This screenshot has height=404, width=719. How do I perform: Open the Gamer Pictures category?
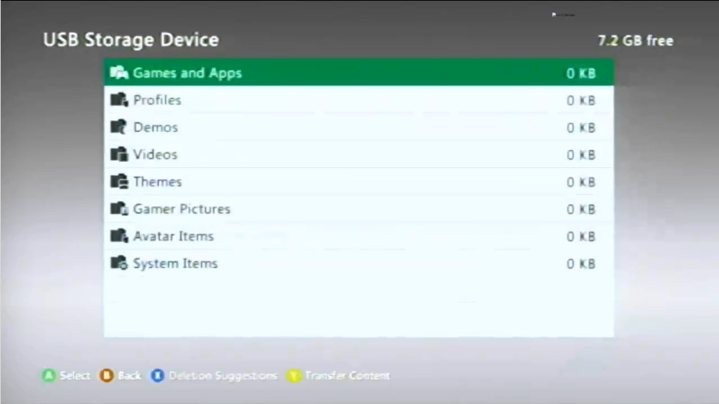pyautogui.click(x=358, y=209)
